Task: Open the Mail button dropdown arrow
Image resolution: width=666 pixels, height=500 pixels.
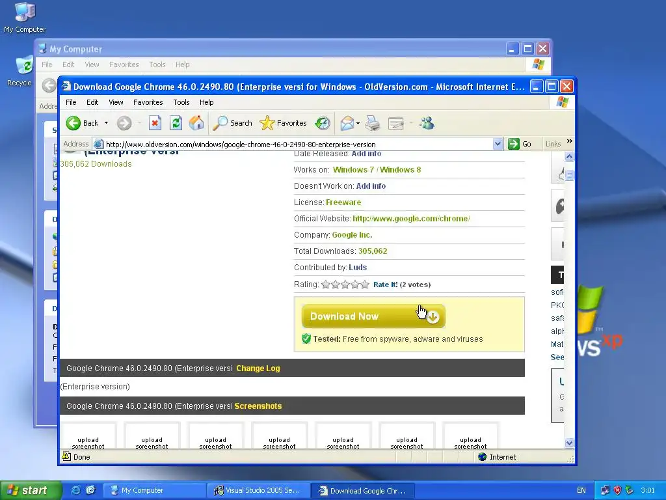Action: 358,123
